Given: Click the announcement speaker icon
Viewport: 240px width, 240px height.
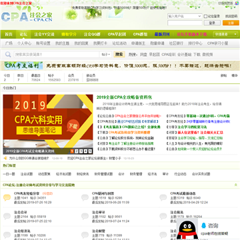Looking at the screenshot, I should (x=5, y=158).
